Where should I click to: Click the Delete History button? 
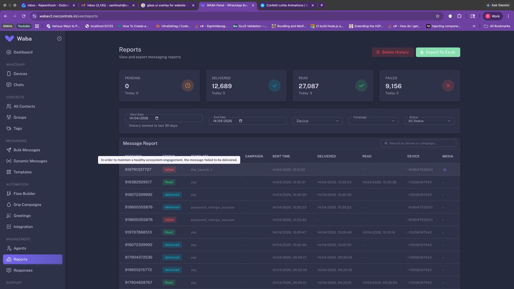[x=392, y=52]
